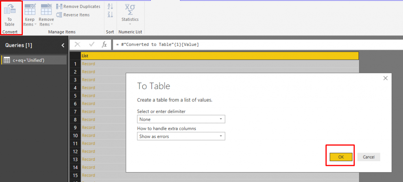Viewport: 403px width, 182px height.
Task: Open the Statistics dropdown
Action: [130, 15]
